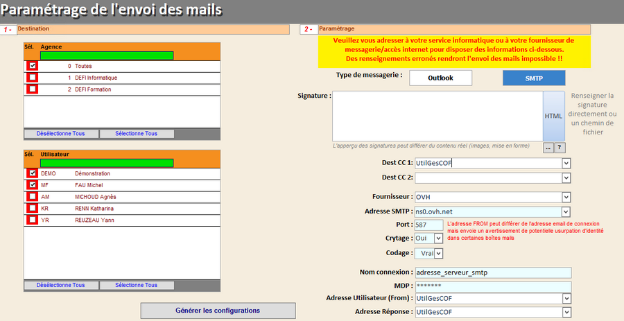Open the Adresse SMTP dropdown arrow
624x321 pixels.
(x=566, y=211)
